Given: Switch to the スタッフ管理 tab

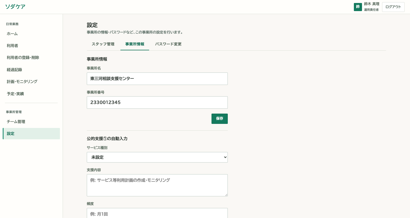Looking at the screenshot, I should (103, 44).
